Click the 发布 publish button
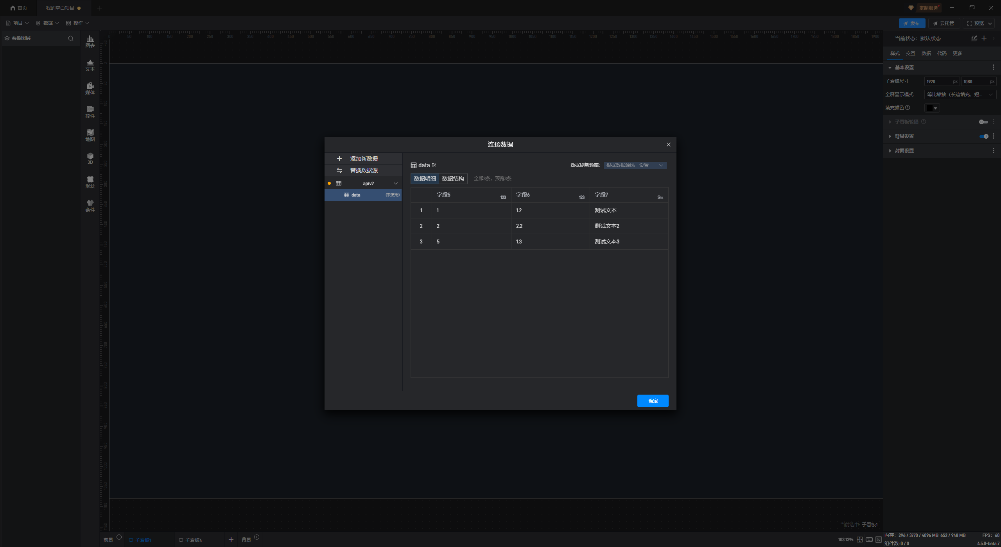The image size is (1001, 547). tap(911, 23)
